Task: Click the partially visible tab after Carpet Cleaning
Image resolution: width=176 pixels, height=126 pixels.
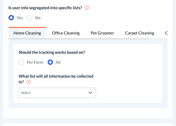Action: [x=166, y=33]
